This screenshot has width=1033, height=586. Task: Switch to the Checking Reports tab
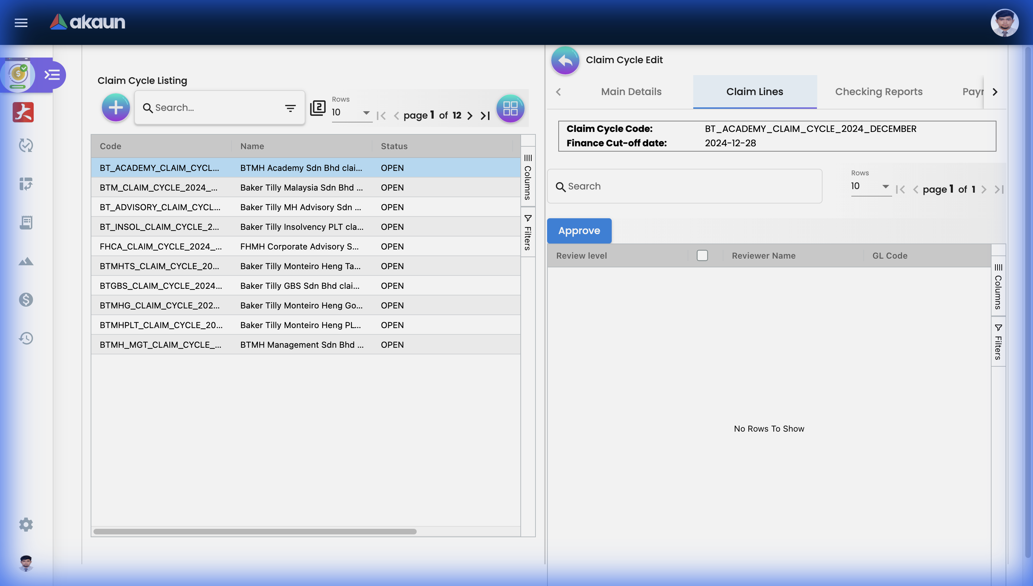pos(878,92)
